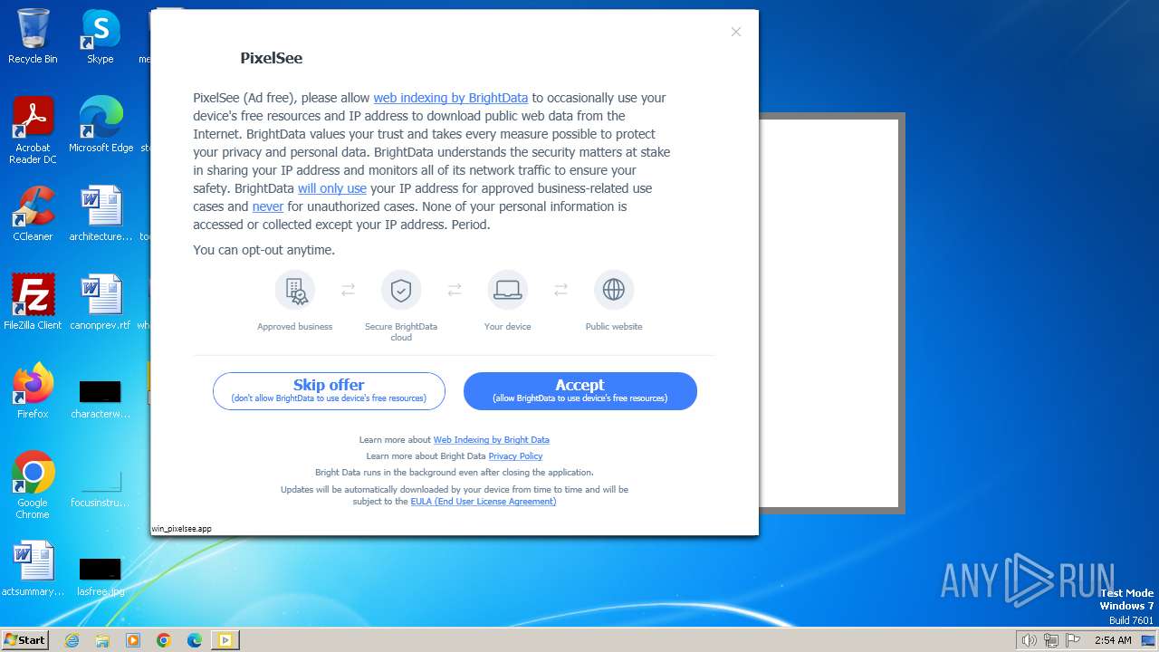Open File Explorer from the taskbar

[x=102, y=640]
